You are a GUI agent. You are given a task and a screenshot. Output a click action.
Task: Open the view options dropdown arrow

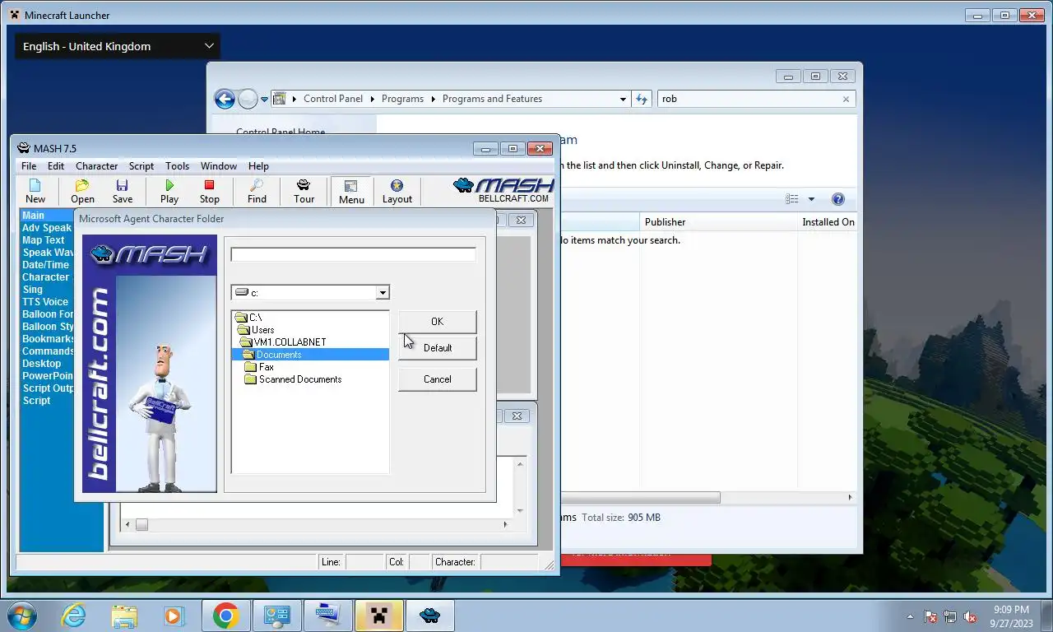point(811,199)
